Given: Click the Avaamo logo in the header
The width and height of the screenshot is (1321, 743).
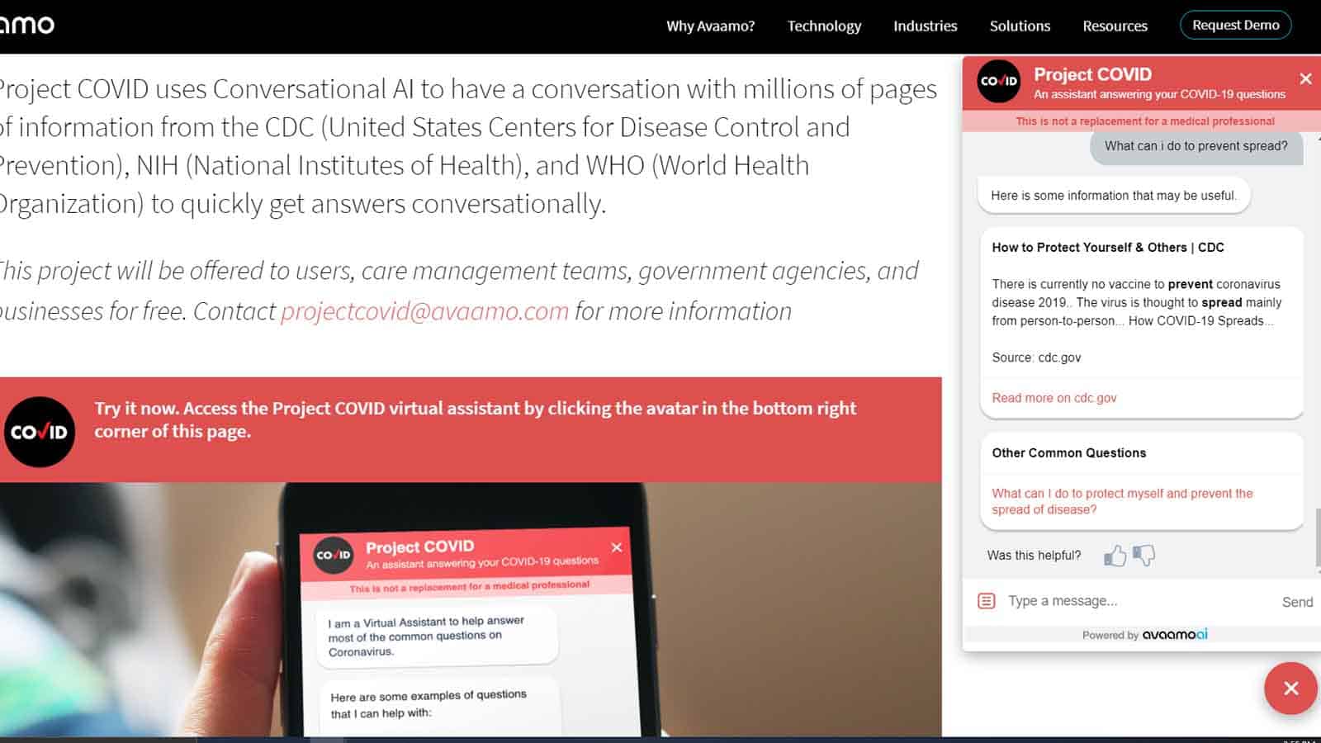Looking at the screenshot, I should tap(26, 25).
